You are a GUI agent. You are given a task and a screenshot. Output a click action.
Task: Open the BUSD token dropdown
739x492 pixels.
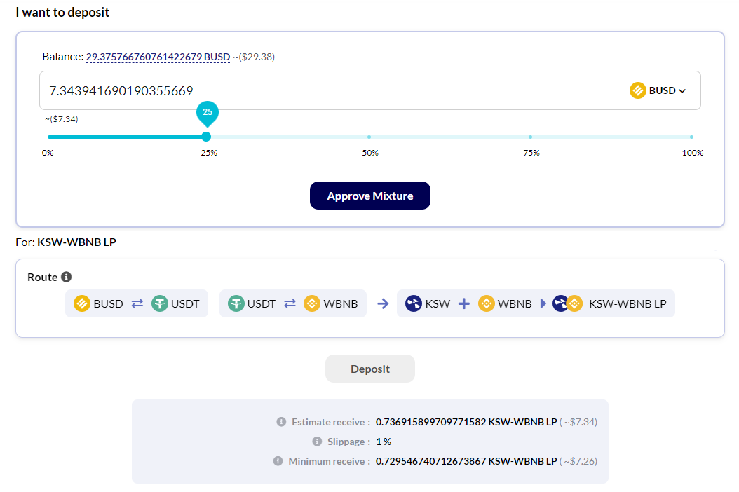[x=658, y=90]
